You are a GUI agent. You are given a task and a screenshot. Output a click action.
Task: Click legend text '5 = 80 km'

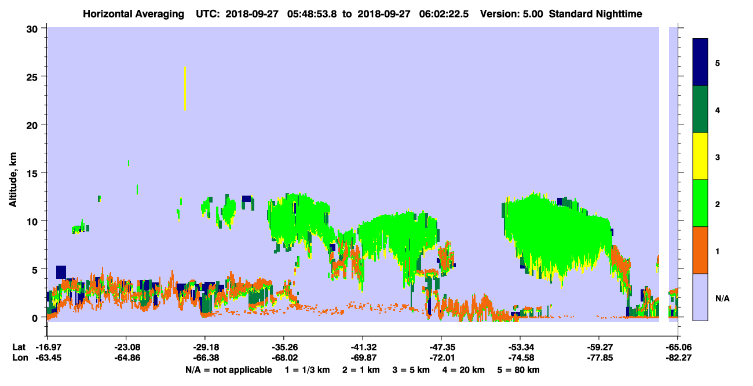(x=519, y=370)
